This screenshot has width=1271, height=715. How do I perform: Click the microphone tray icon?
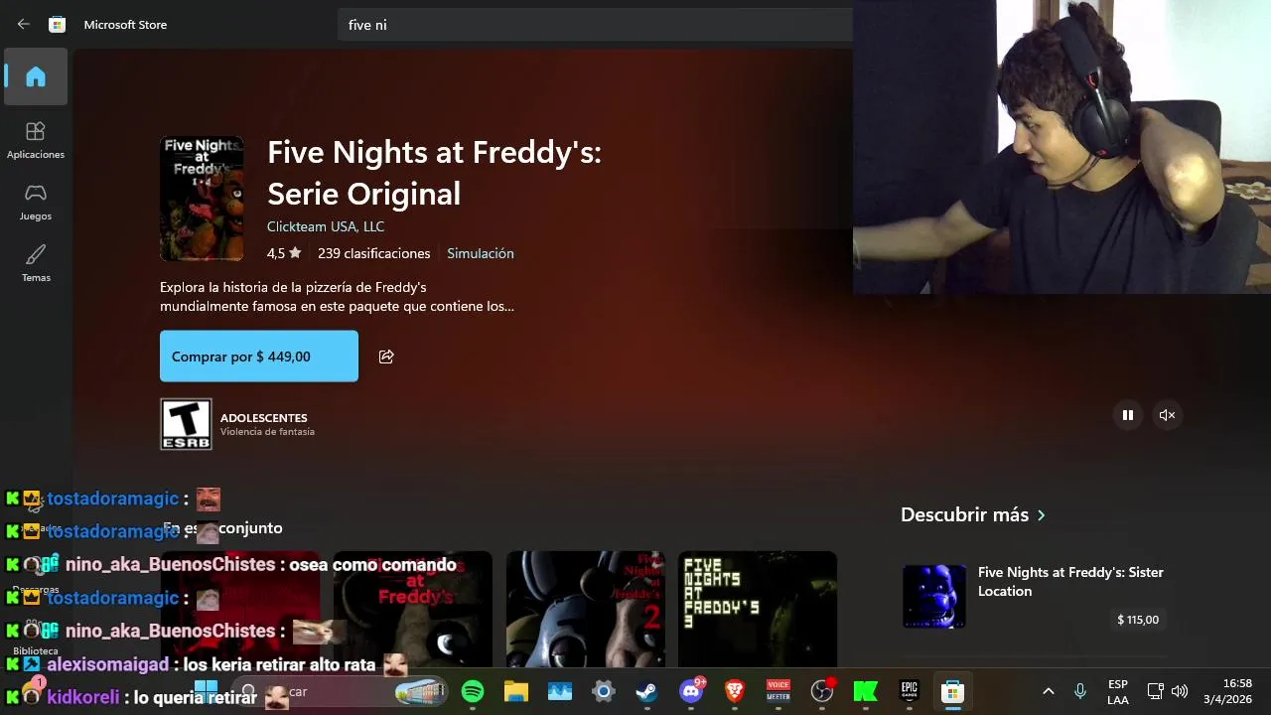pos(1080,691)
